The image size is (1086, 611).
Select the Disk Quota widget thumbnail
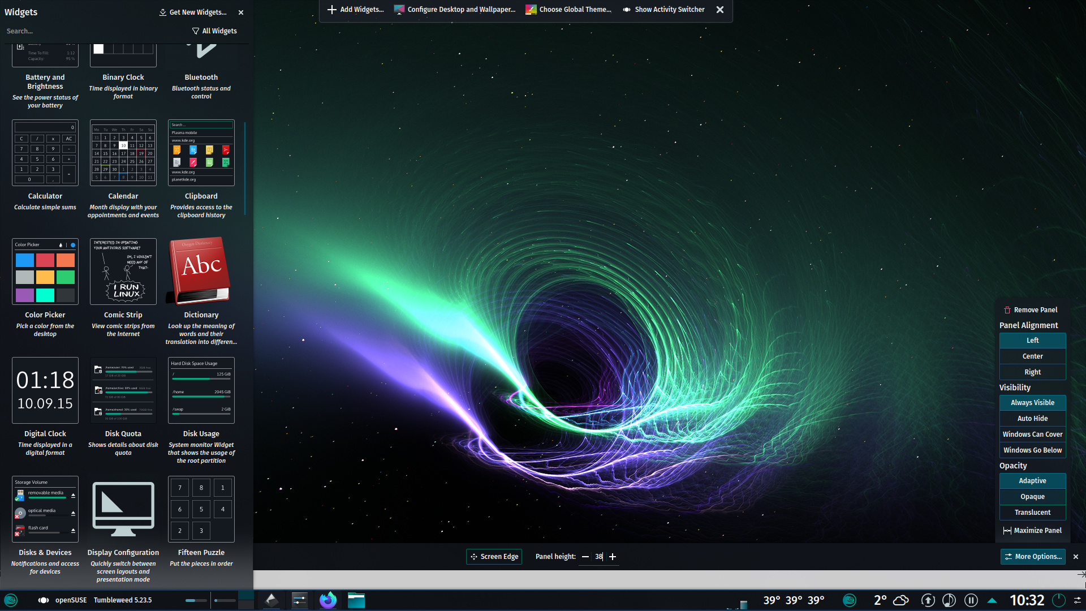pos(123,390)
